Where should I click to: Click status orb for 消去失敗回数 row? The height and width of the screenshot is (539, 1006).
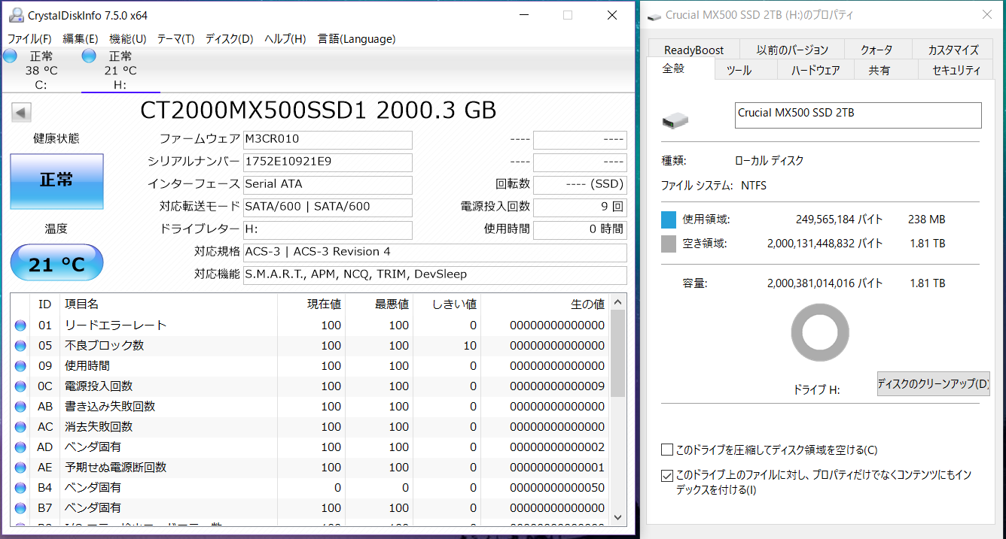tap(20, 427)
